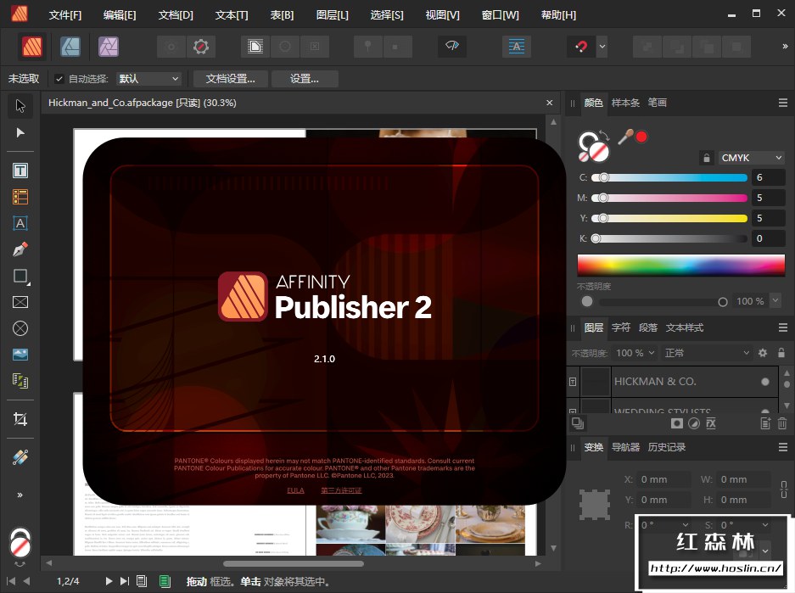Toggle preflight status icon in status bar
The height and width of the screenshot is (593, 795).
pos(165,581)
